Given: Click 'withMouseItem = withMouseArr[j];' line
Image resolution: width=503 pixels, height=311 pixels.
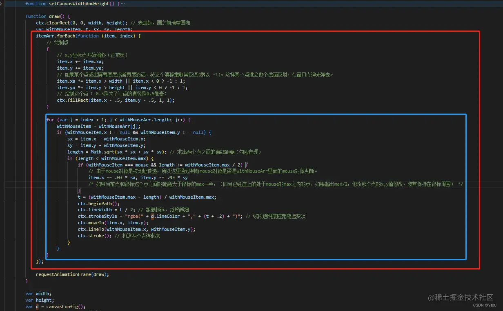Looking at the screenshot, I should (99, 126).
